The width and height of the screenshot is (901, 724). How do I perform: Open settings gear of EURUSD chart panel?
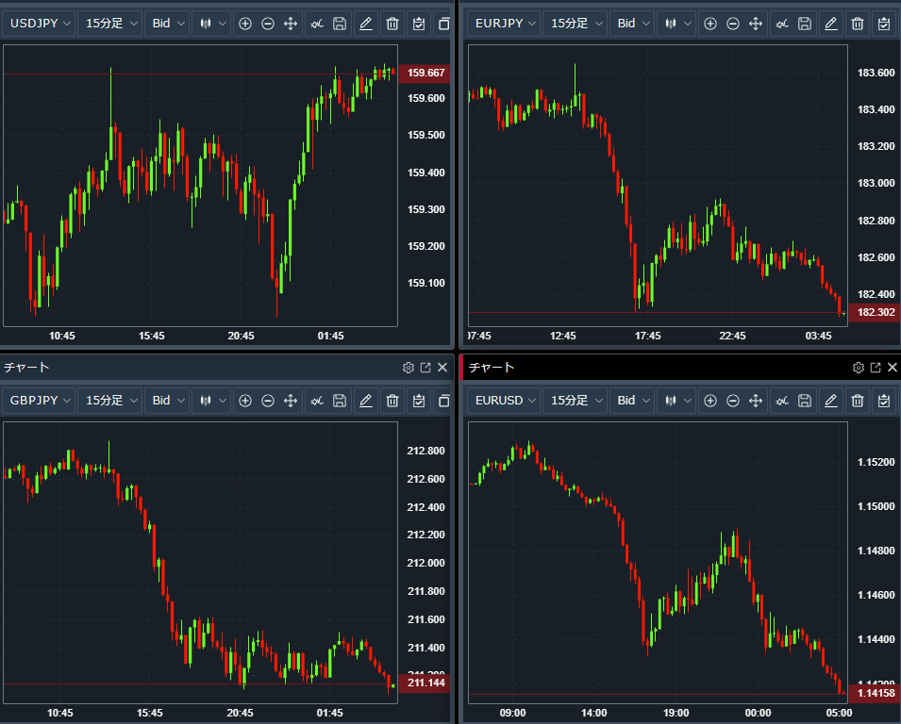859,368
